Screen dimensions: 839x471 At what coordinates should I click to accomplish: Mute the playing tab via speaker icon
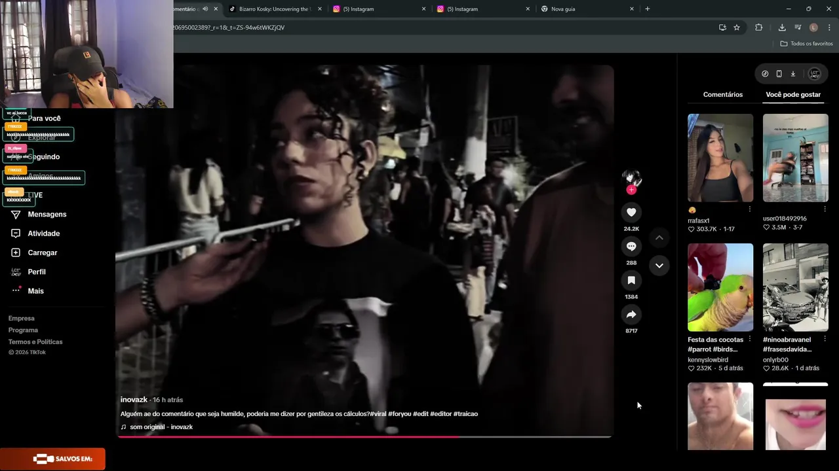[205, 9]
